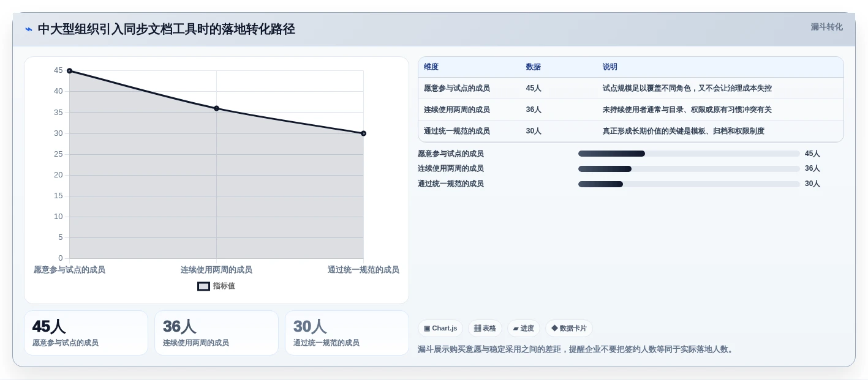Click progress bar for 通过统一规范的成员

click(689, 184)
